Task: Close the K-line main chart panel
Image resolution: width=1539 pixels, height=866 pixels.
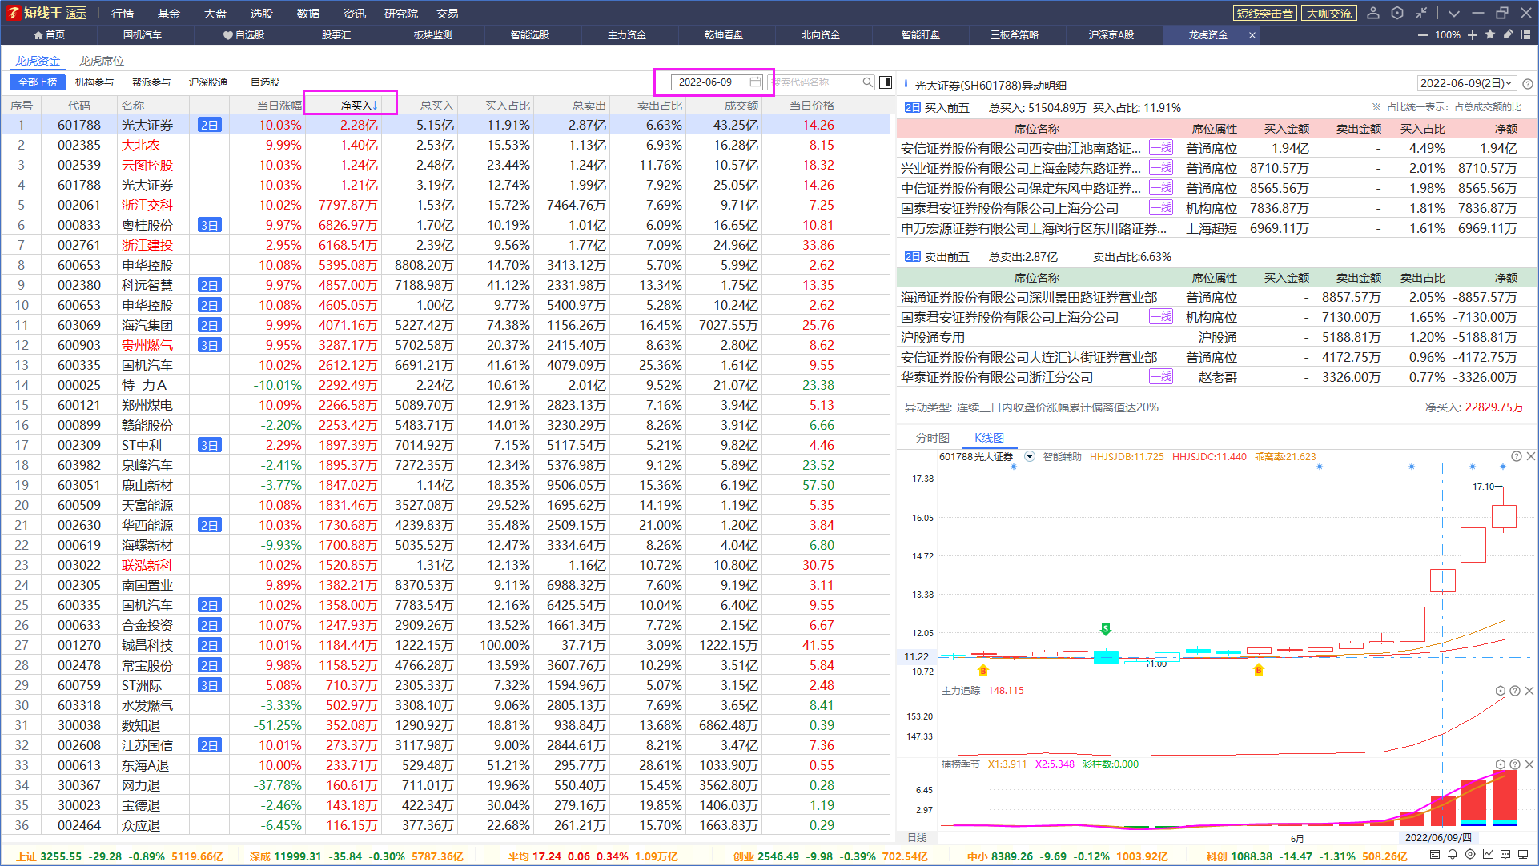Action: click(1531, 456)
